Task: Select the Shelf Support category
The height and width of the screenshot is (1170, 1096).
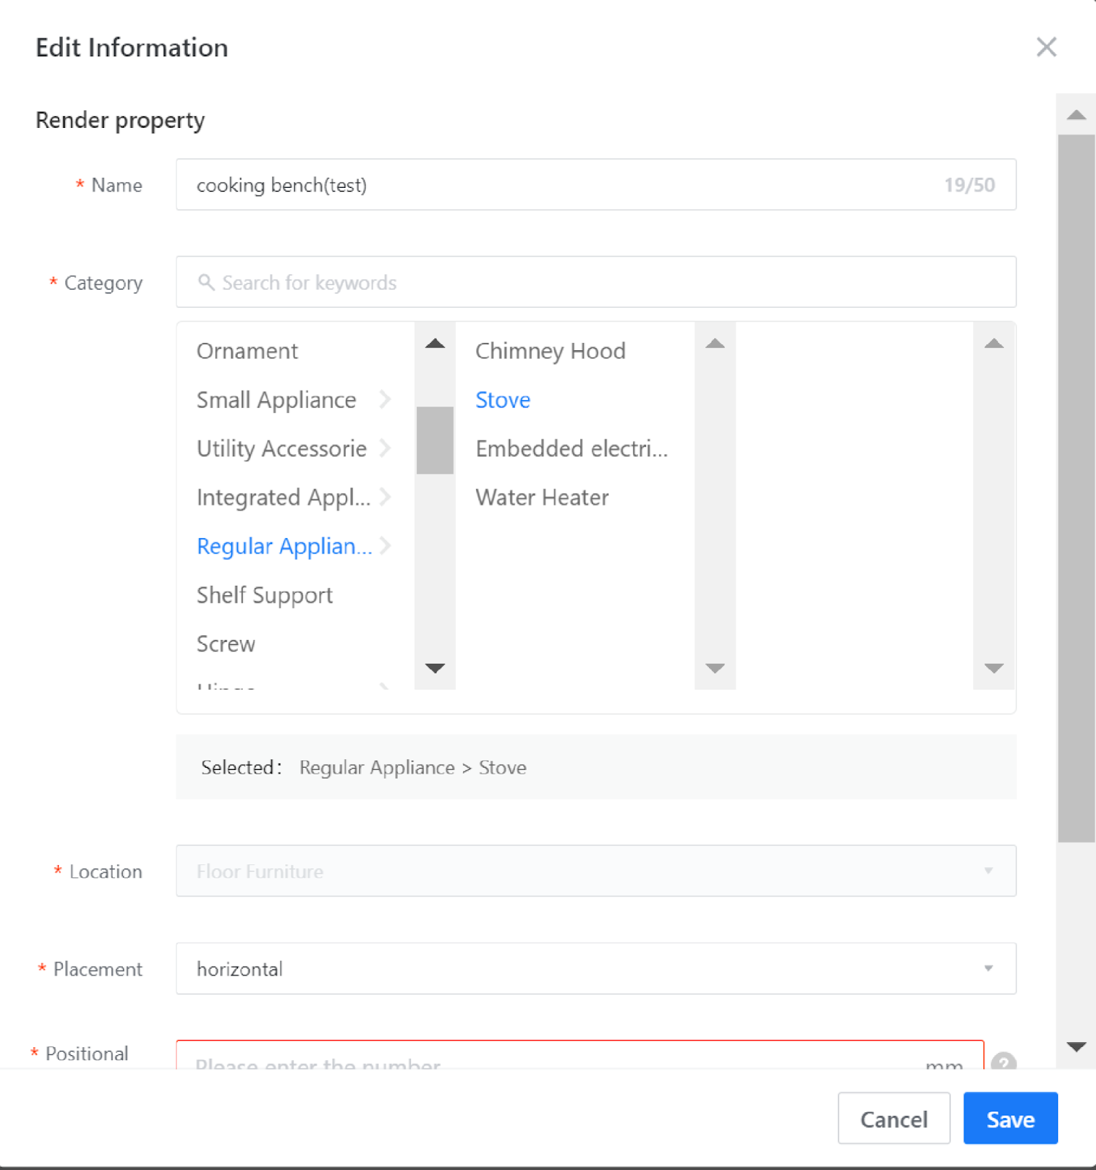Action: tap(264, 595)
